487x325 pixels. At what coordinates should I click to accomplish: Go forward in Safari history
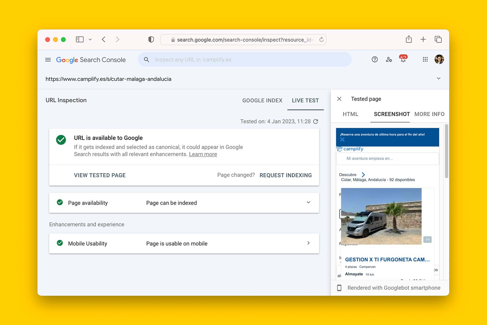pyautogui.click(x=117, y=39)
